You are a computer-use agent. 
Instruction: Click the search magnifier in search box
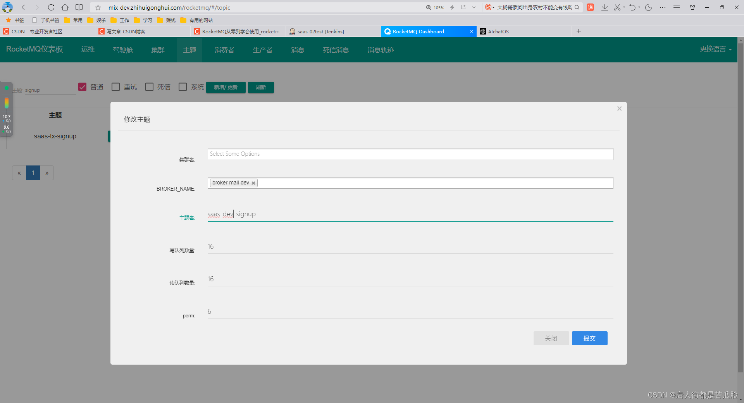click(577, 7)
